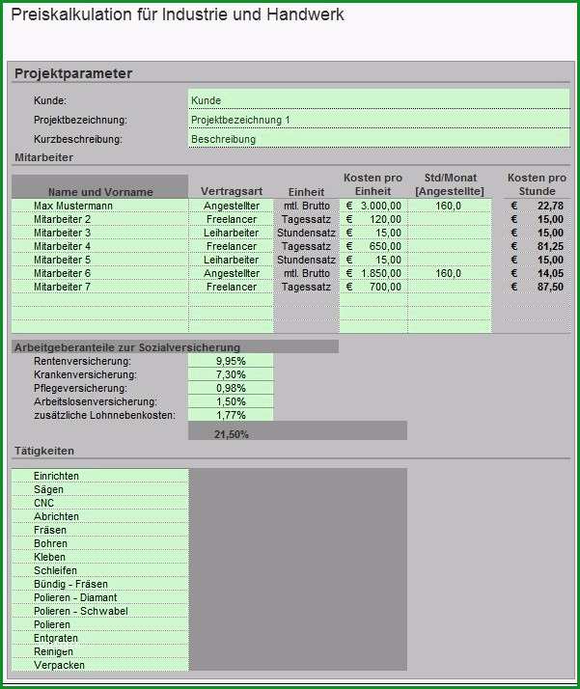Viewport: 580px width, 689px height.
Task: Click Freelancer cell for Mitarbeiter 4
Action: [x=231, y=246]
